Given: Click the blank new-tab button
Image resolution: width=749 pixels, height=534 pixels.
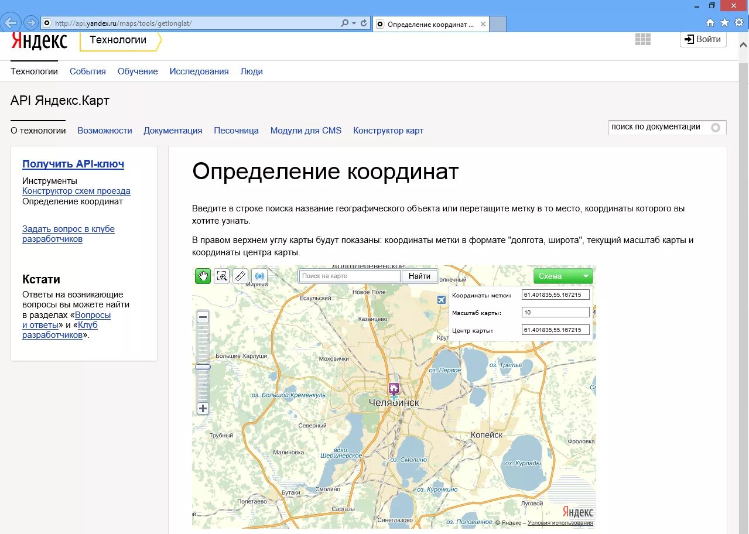Looking at the screenshot, I should pos(498,24).
